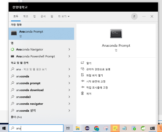Open Anaconda Prompt best match result
The image size is (162, 132).
[x=41, y=34]
